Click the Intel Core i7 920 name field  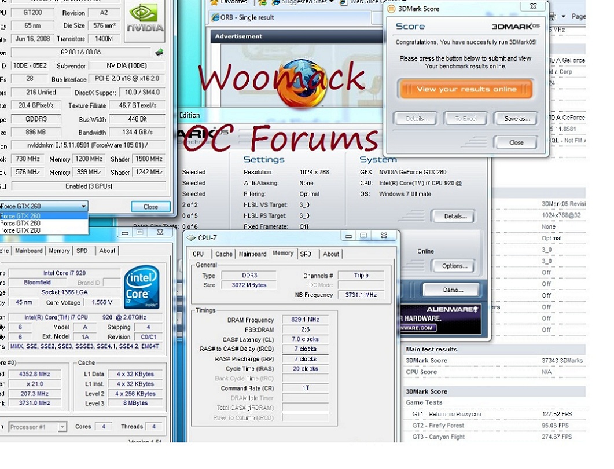64,273
